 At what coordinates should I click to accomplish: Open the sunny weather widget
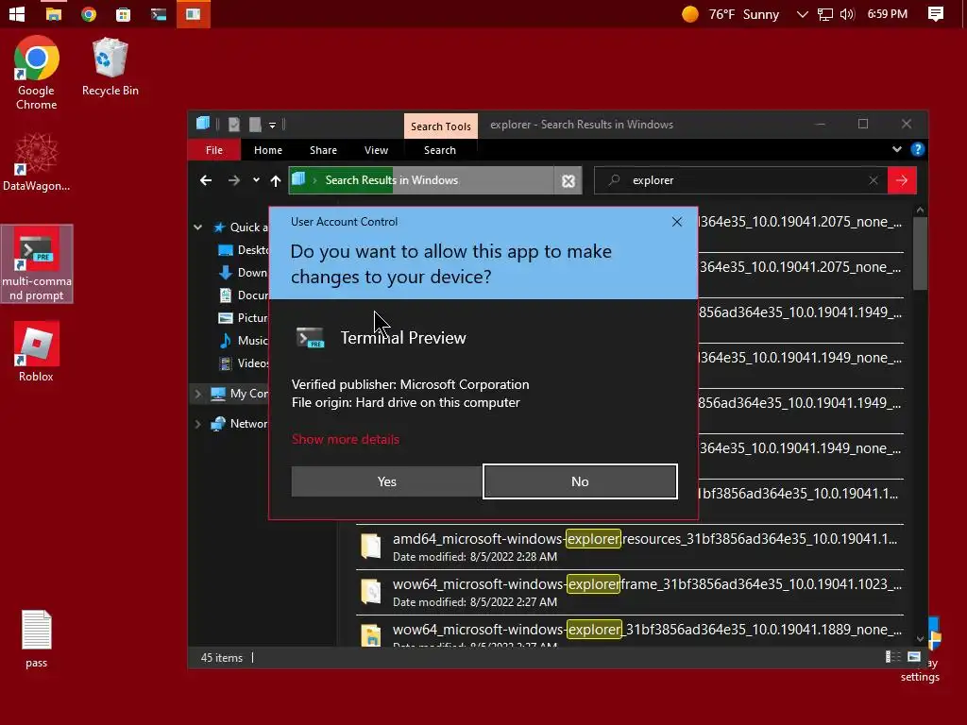pyautogui.click(x=730, y=13)
